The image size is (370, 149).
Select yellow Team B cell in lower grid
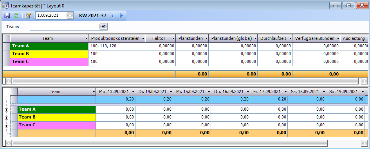(57, 117)
